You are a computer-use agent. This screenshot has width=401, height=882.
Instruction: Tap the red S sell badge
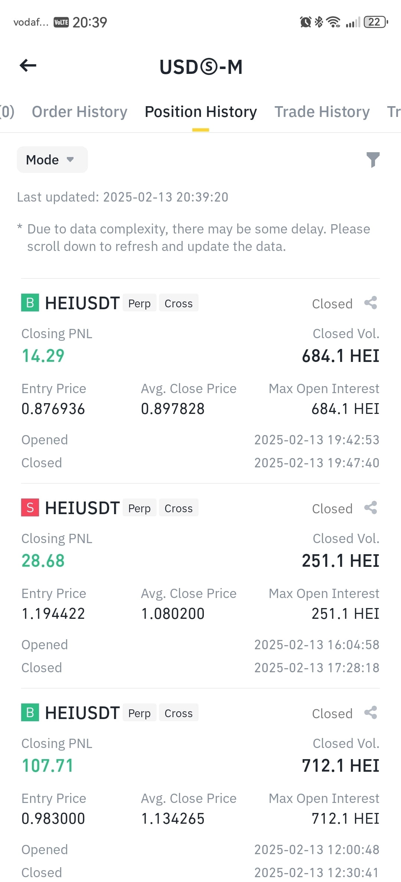click(x=30, y=508)
